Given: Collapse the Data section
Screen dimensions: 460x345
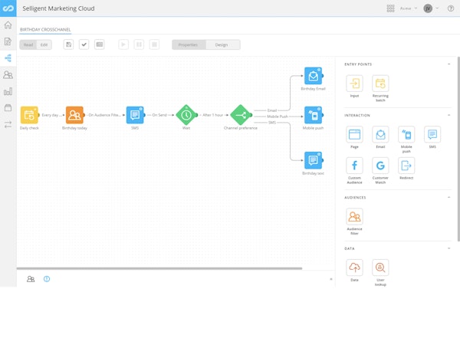Looking at the screenshot, I should [x=449, y=248].
